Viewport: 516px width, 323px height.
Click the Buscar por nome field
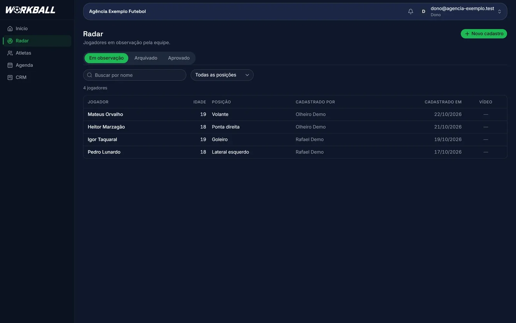pyautogui.click(x=134, y=75)
